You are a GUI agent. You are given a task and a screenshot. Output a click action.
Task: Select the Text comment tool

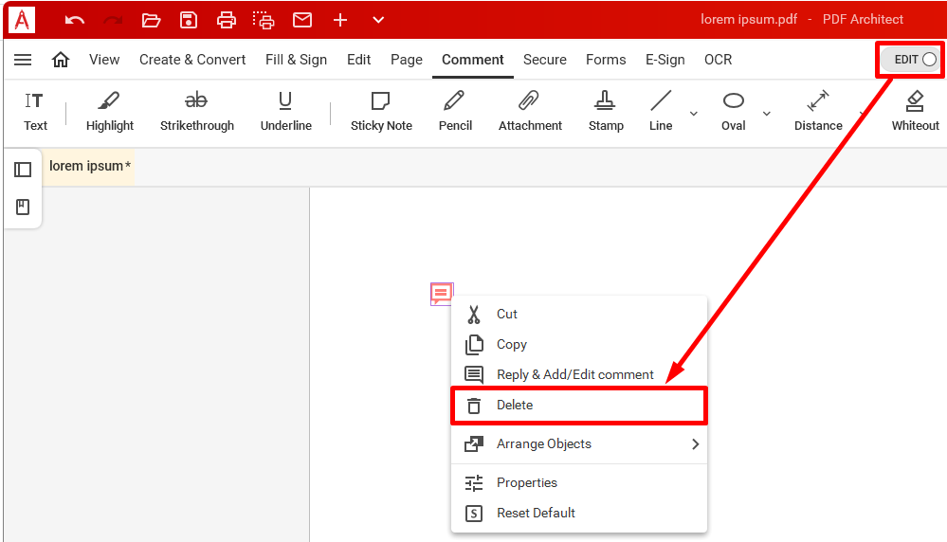click(x=35, y=112)
